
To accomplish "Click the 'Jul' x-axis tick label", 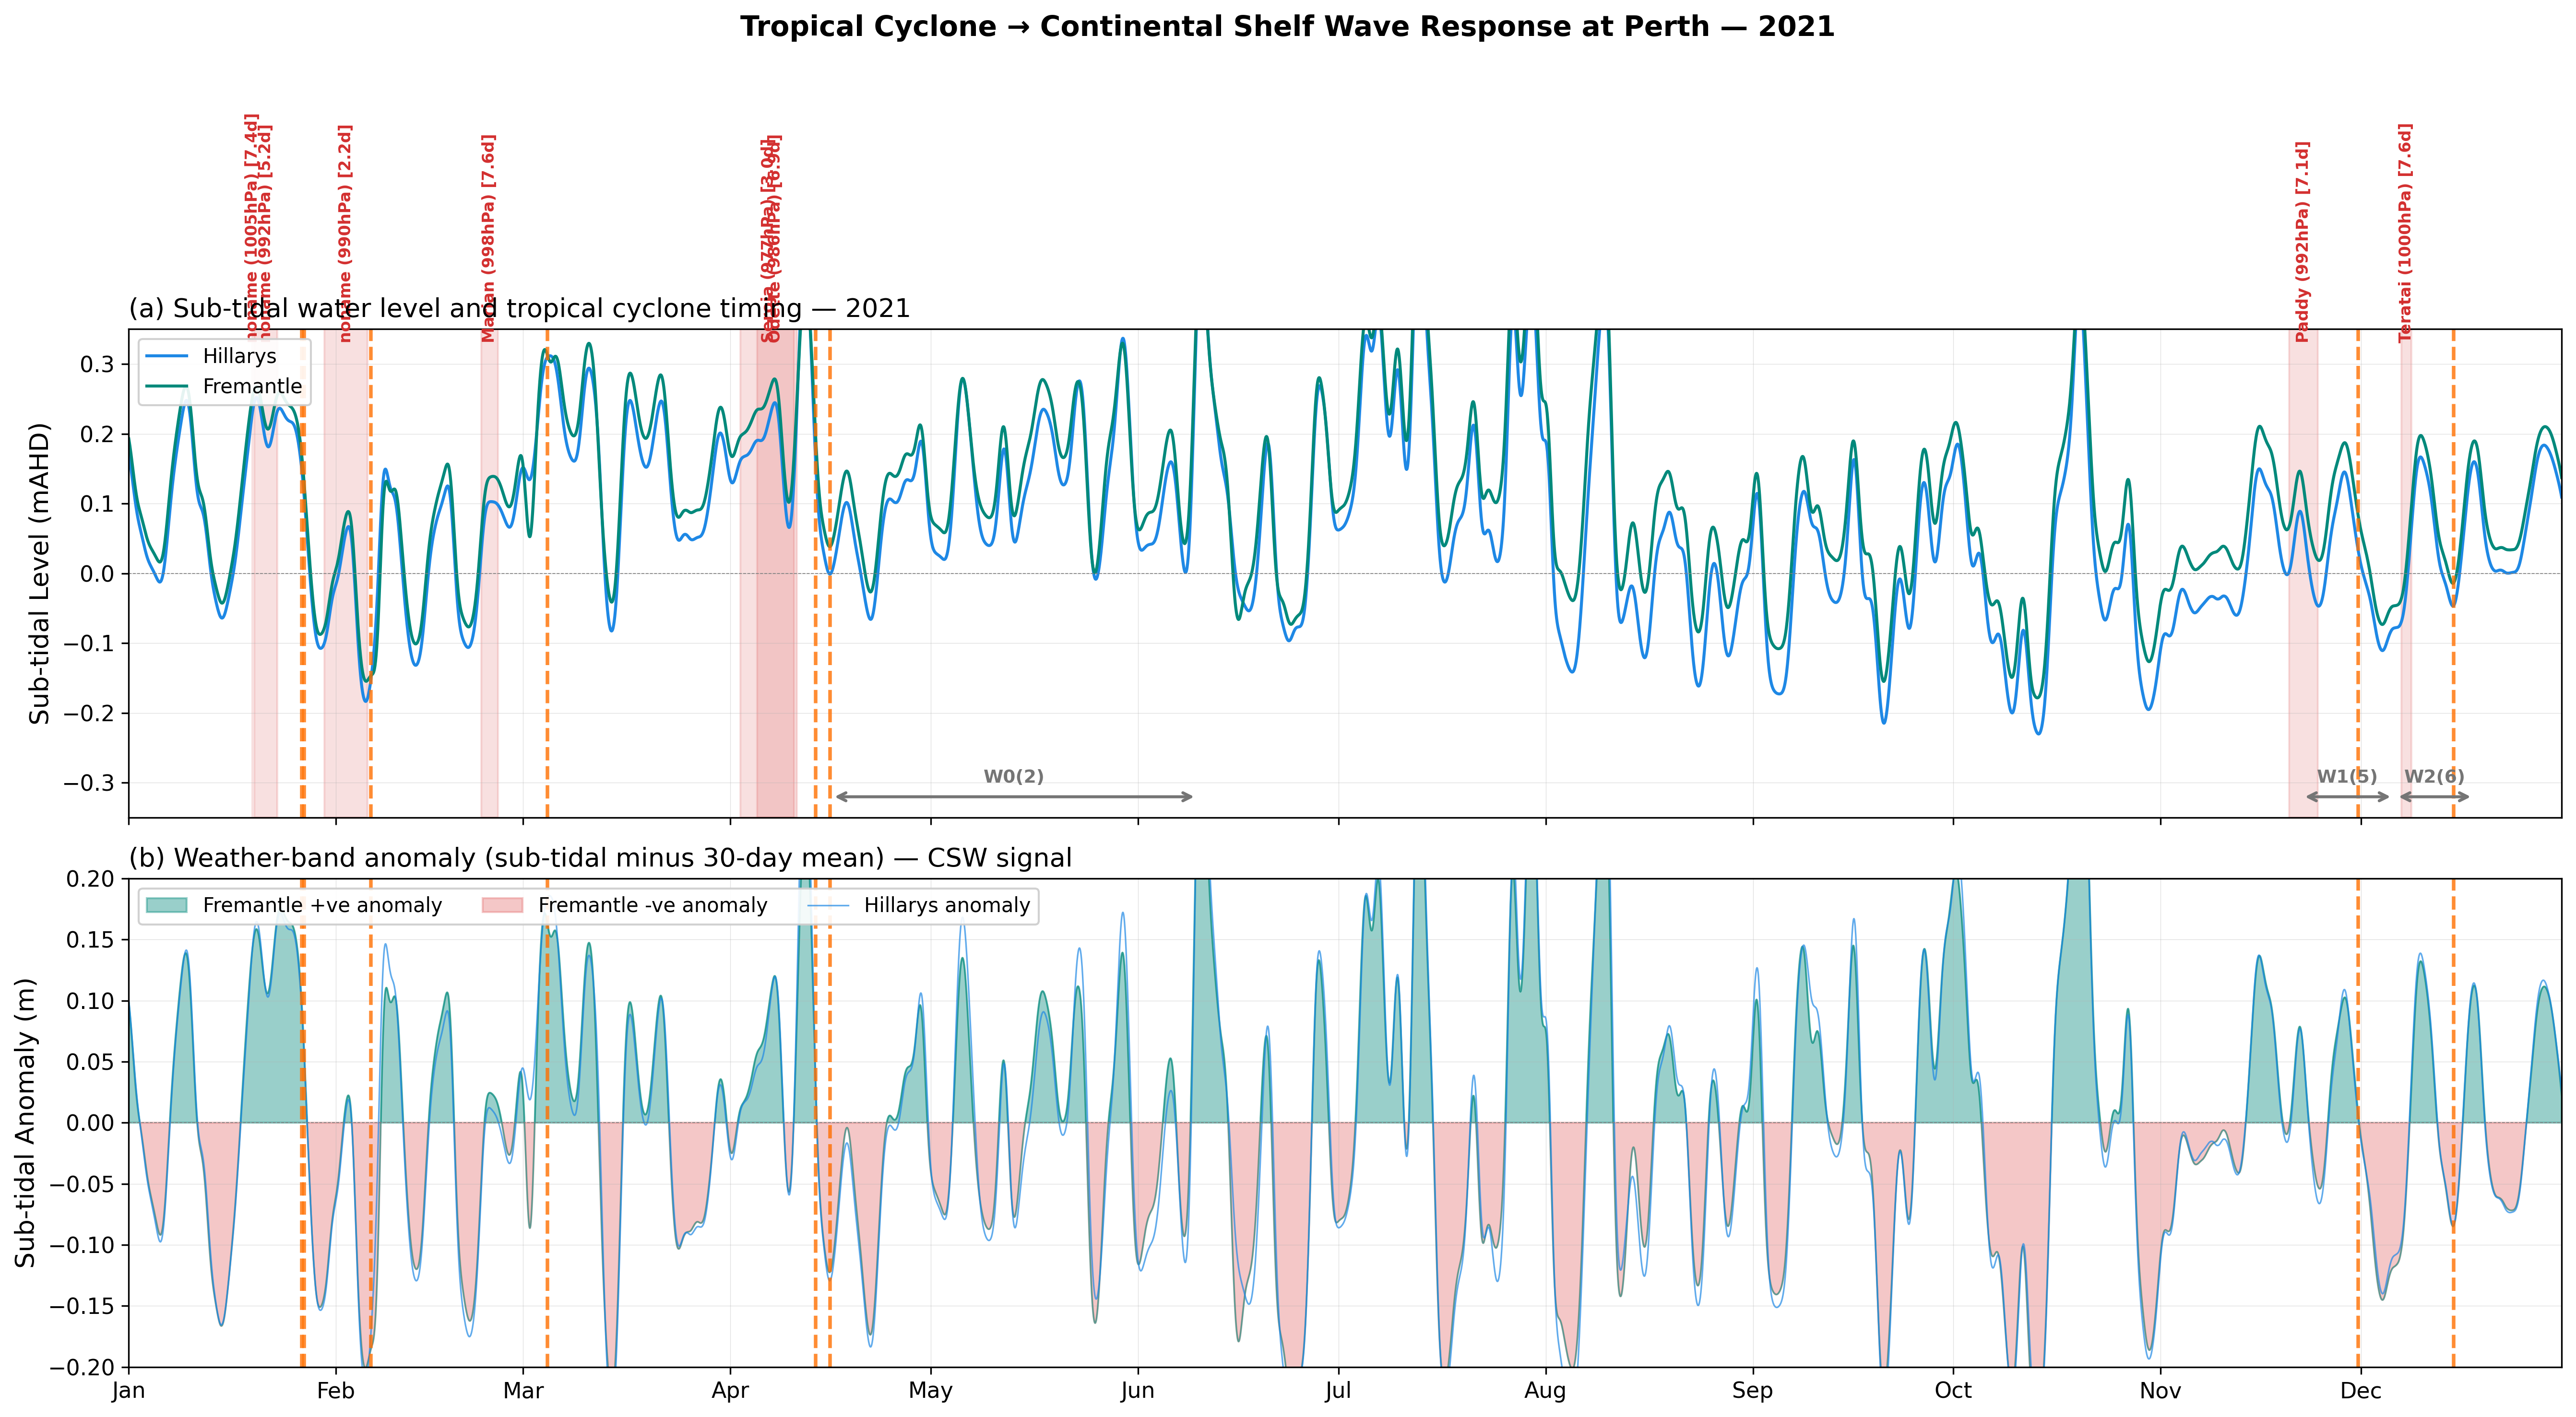I will coord(1338,1390).
